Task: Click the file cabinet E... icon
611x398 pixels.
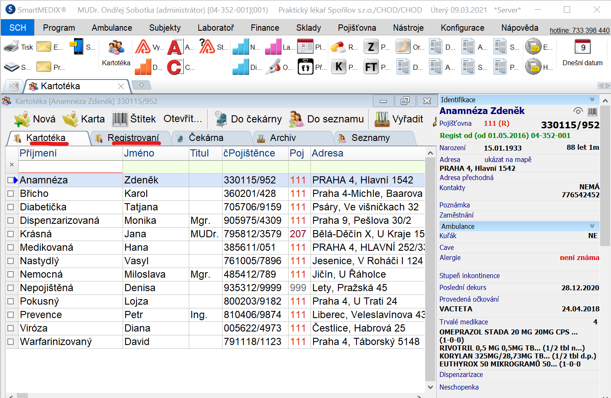Action: (533, 47)
